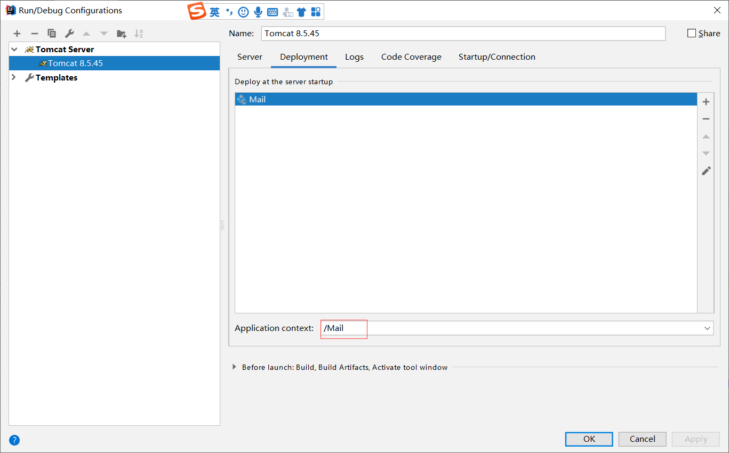The height and width of the screenshot is (453, 729).
Task: Toggle Sogou punctuation mode
Action: click(x=229, y=12)
